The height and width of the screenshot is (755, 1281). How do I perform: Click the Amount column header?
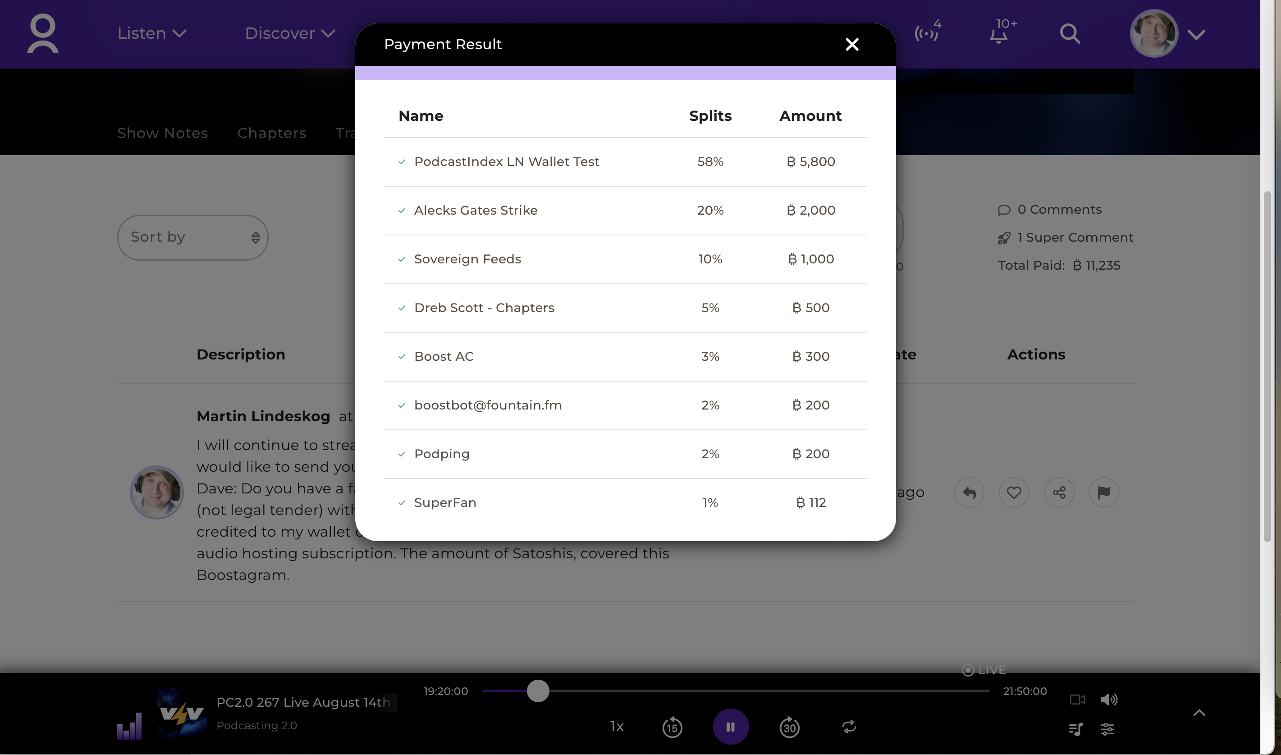tap(811, 116)
